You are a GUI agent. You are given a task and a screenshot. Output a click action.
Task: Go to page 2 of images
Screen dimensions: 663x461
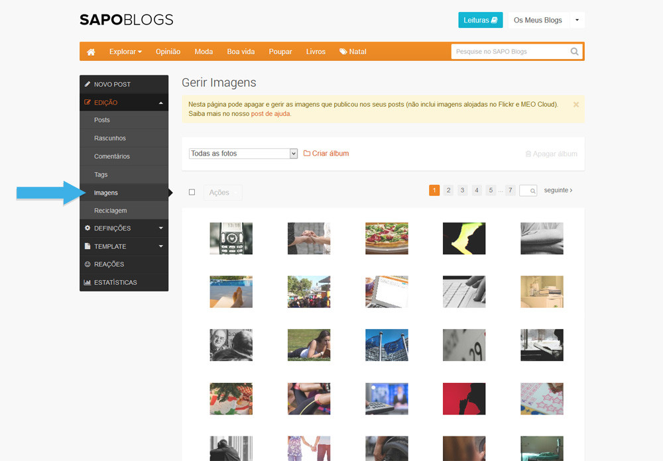click(448, 191)
